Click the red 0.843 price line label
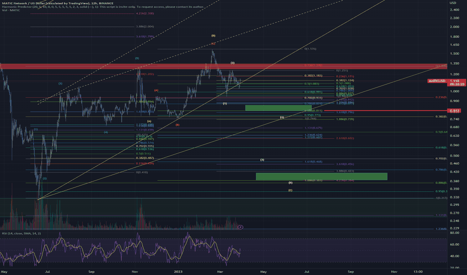Viewport: 467px width, 275px height. pyautogui.click(x=455, y=110)
